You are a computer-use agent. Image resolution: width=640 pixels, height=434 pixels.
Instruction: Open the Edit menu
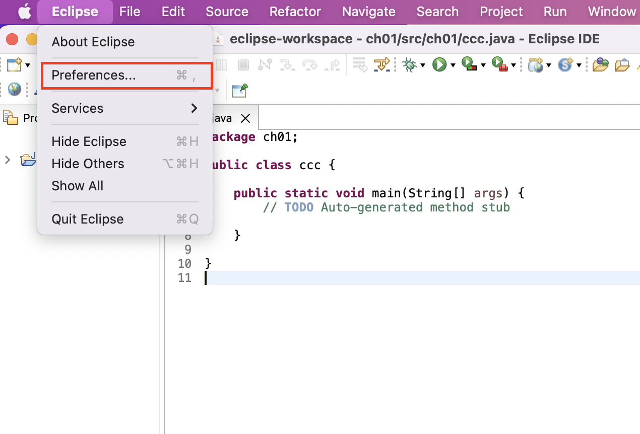click(173, 12)
